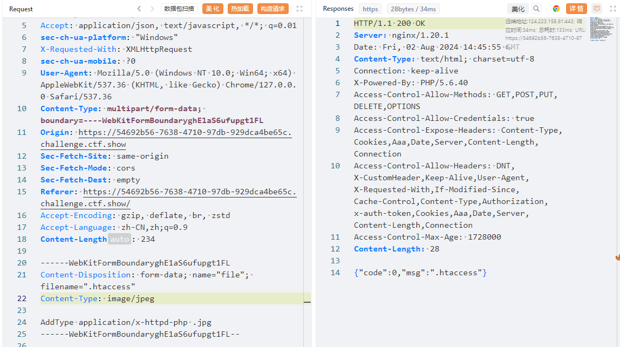Click the Content-Type: text/html response header
The height and width of the screenshot is (347, 620).
(444, 59)
